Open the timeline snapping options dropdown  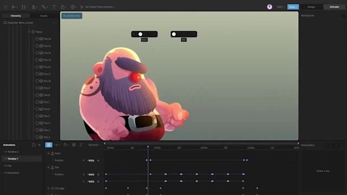[66, 145]
